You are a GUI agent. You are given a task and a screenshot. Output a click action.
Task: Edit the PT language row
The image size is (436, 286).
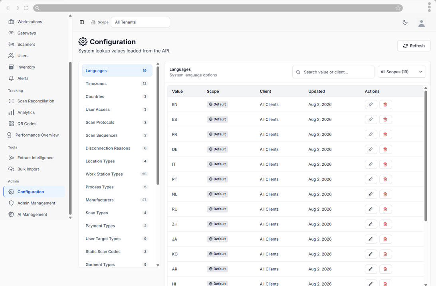click(x=371, y=180)
